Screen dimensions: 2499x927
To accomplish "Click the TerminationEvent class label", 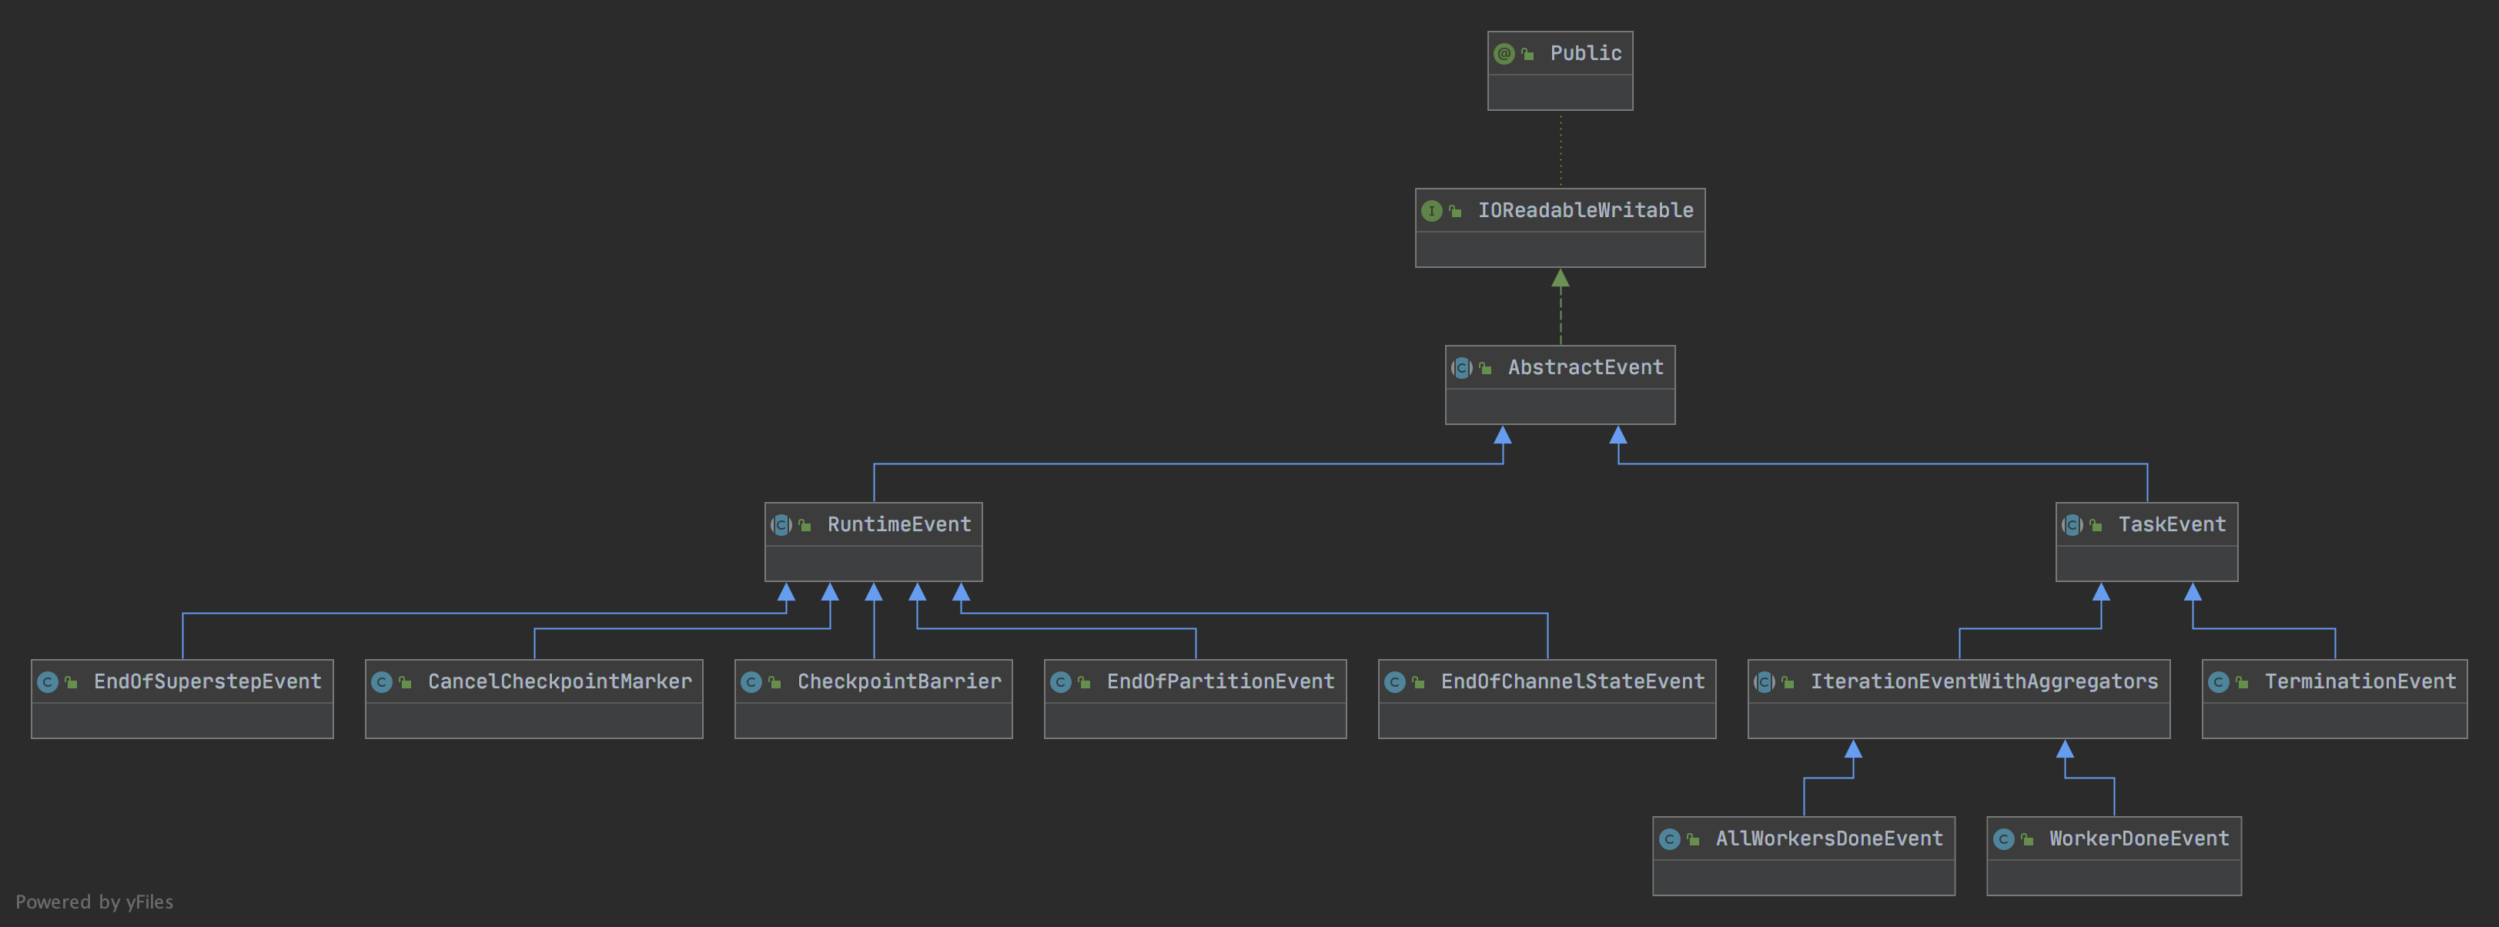I will 2360,681.
